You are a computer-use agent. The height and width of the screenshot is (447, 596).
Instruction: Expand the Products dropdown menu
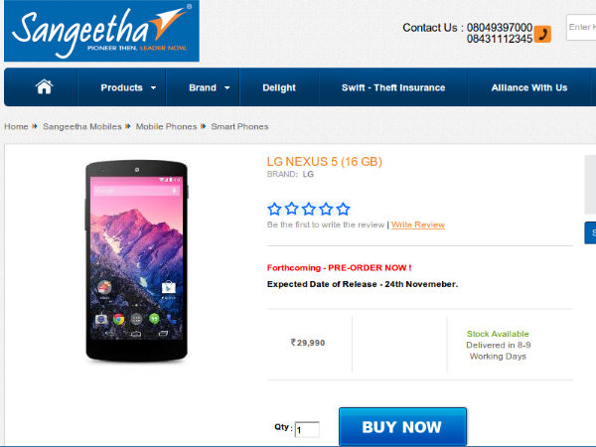(x=128, y=87)
